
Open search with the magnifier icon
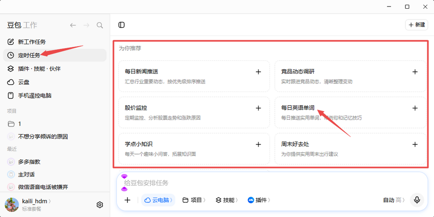[100, 25]
